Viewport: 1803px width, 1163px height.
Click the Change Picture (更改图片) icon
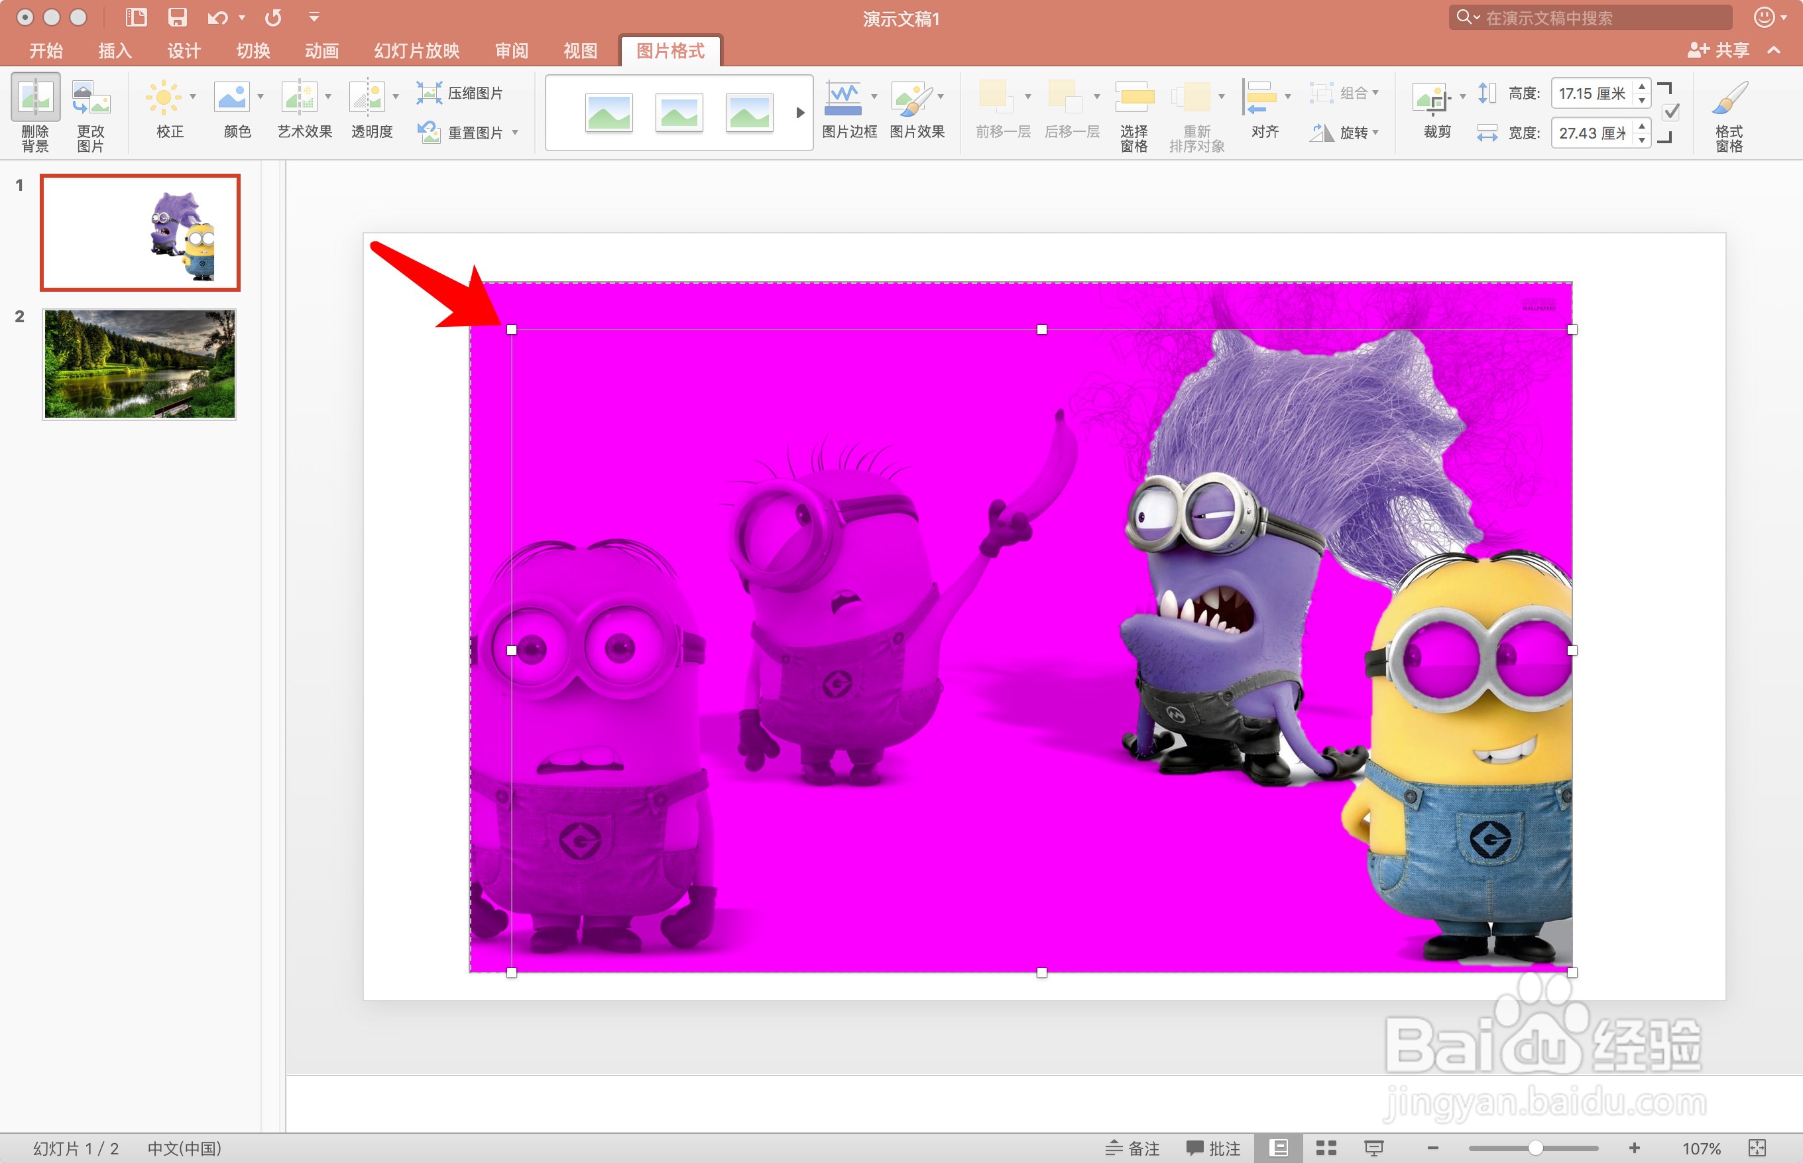pyautogui.click(x=91, y=98)
